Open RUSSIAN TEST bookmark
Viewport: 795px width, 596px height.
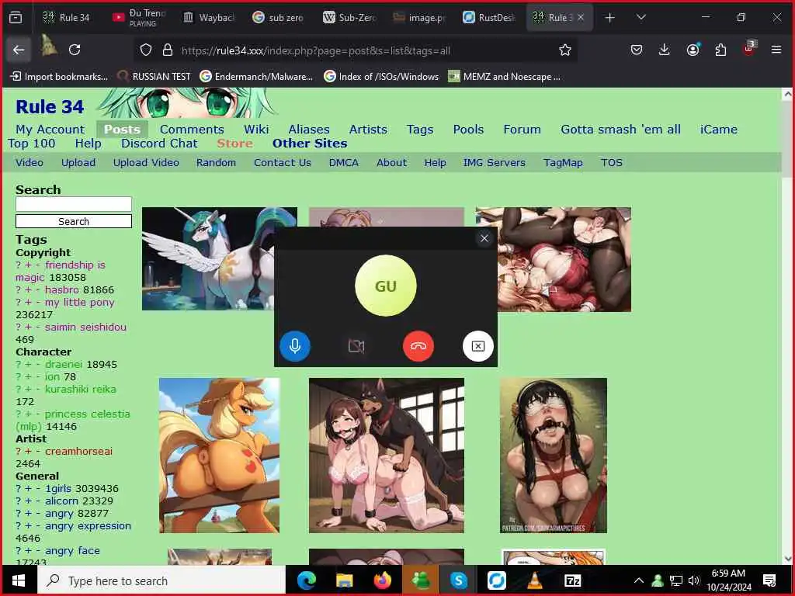pyautogui.click(x=154, y=77)
